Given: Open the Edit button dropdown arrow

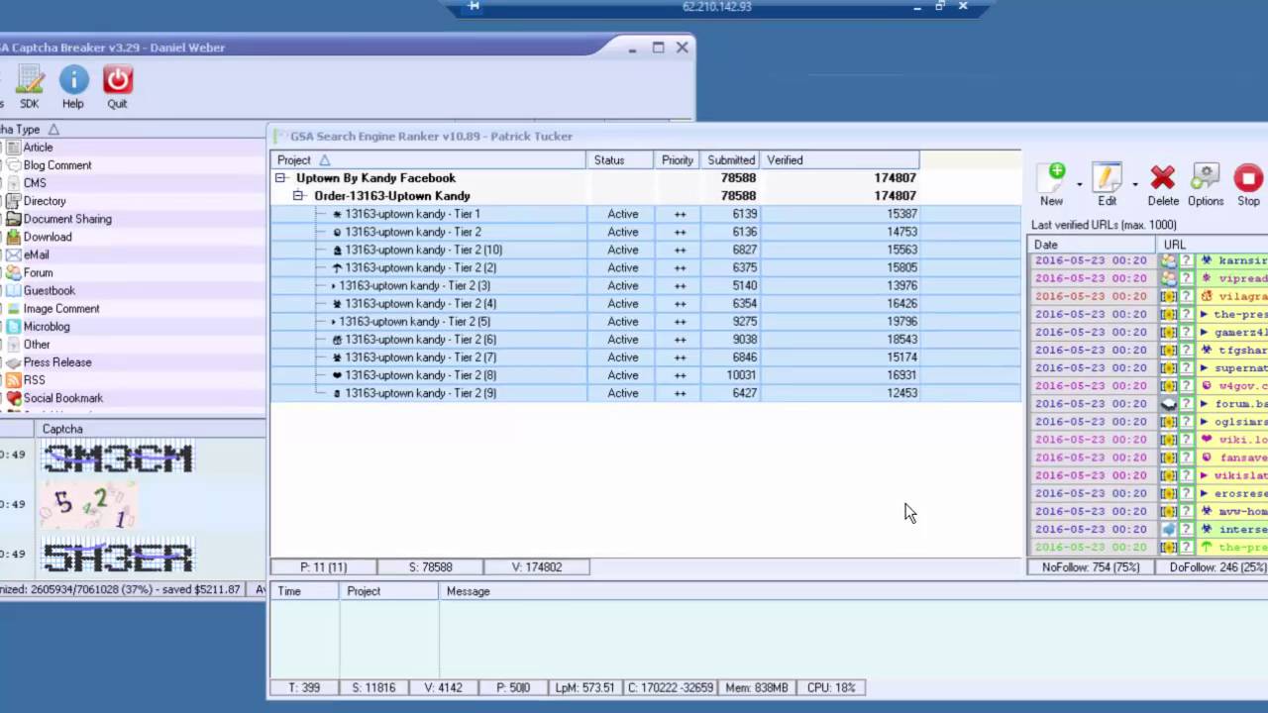Looking at the screenshot, I should (1135, 185).
